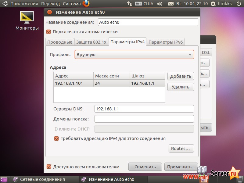Screen dimensions: 244x183
Task: Click the network arrows indicator
Action: click(x=129, y=4)
